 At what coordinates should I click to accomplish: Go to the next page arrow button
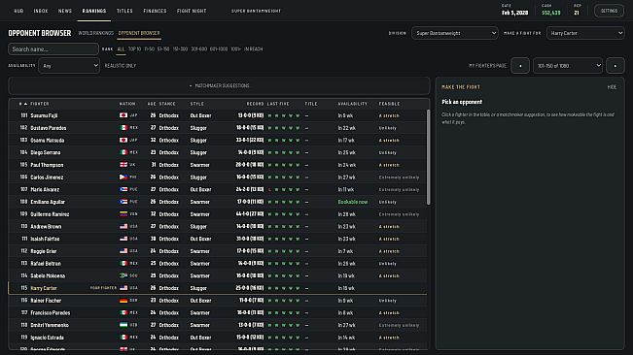point(615,66)
